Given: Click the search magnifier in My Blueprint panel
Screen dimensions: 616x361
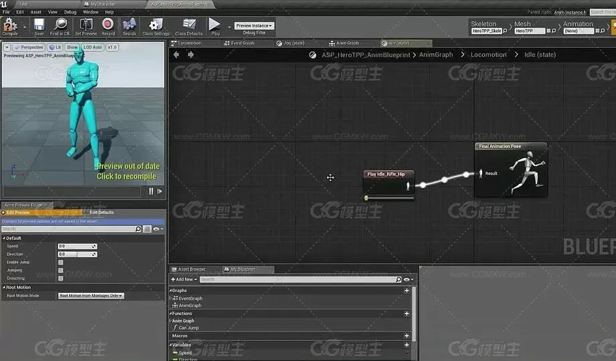Looking at the screenshot, I should click(398, 279).
